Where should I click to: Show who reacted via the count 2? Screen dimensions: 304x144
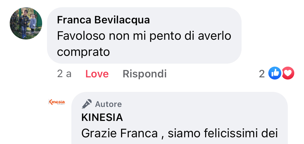point(262,74)
